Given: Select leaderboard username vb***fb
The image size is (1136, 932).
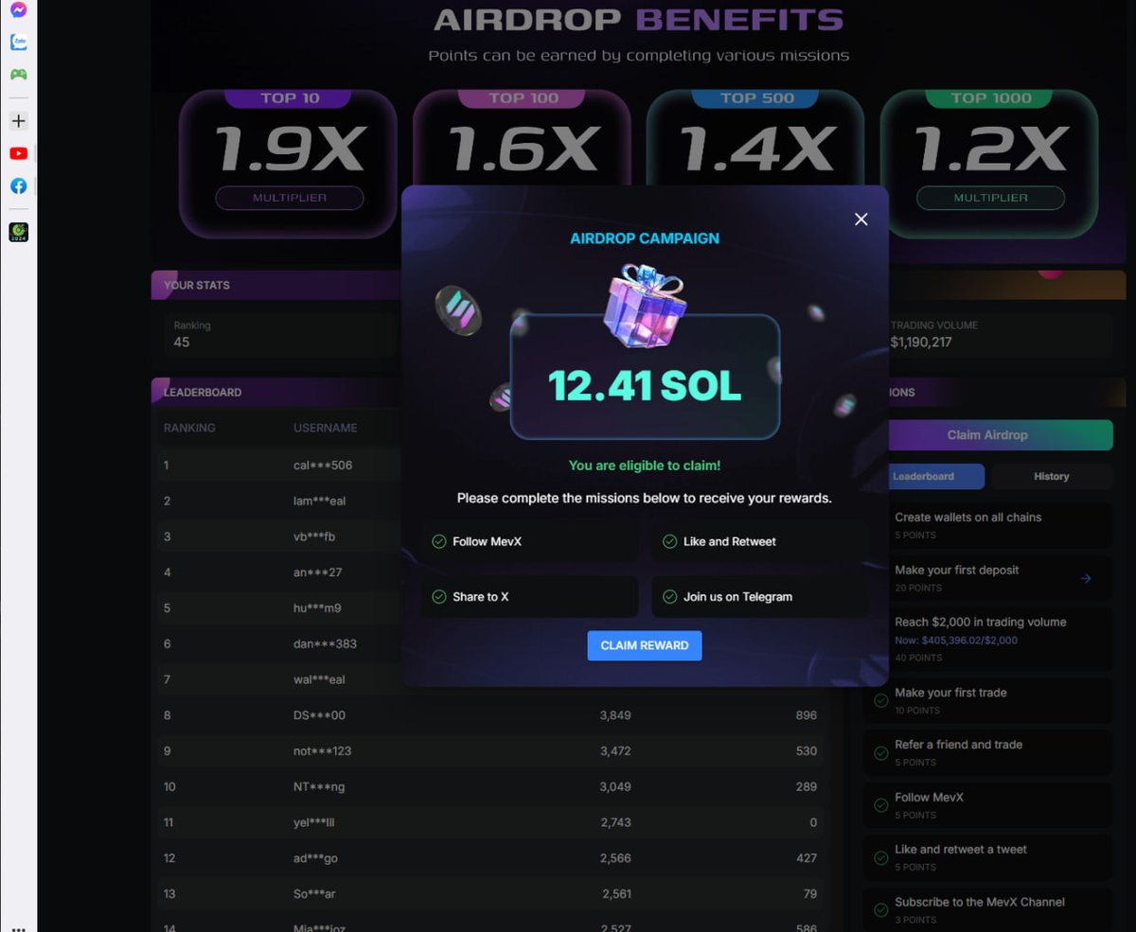Looking at the screenshot, I should pyautogui.click(x=314, y=536).
